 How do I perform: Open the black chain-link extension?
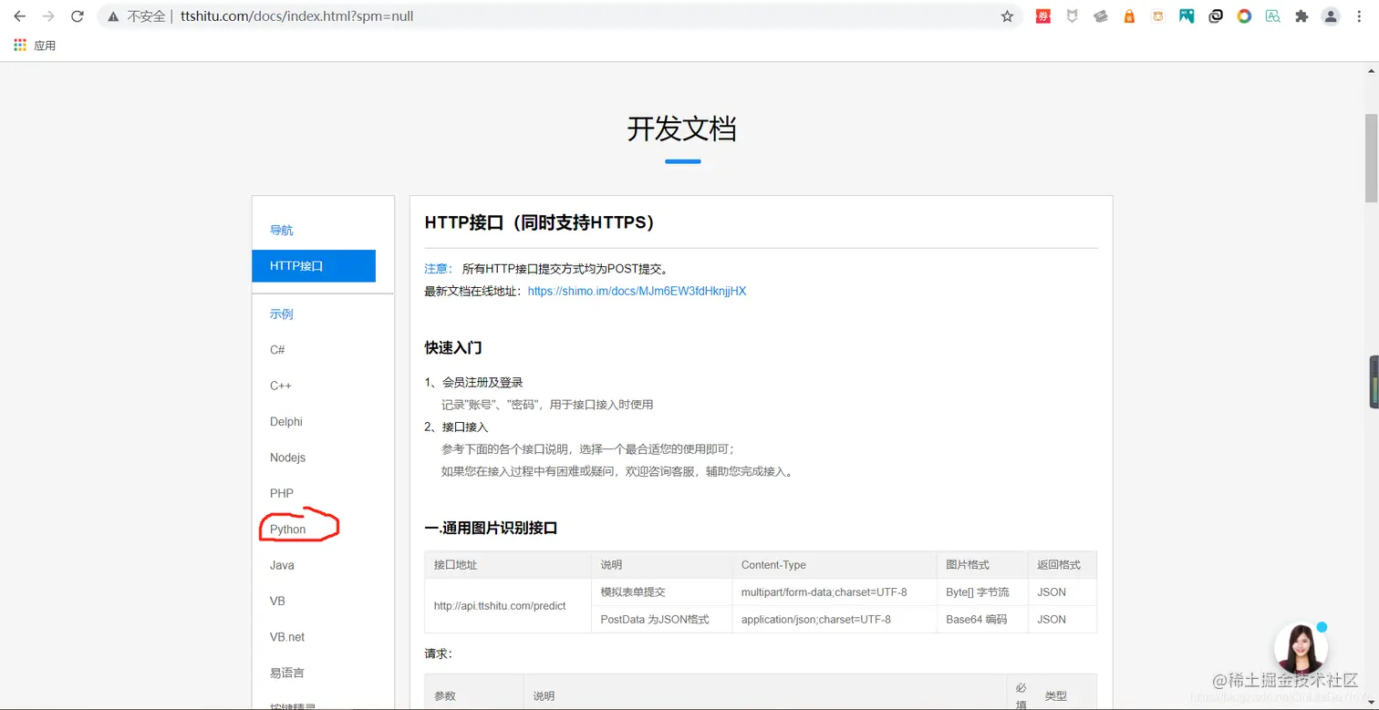pyautogui.click(x=1215, y=15)
